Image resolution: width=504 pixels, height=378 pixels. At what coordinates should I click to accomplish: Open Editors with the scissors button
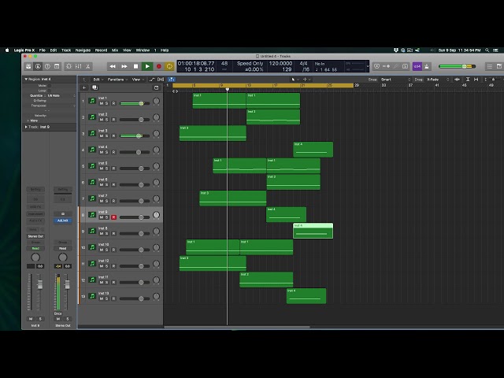pyautogui.click(x=87, y=66)
